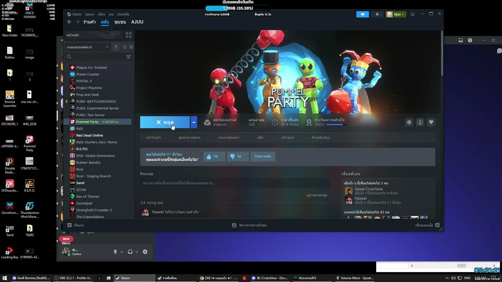Viewport: 502px width, 282px height.
Task: Navigate back with the Steam back arrow
Action: tap(69, 22)
